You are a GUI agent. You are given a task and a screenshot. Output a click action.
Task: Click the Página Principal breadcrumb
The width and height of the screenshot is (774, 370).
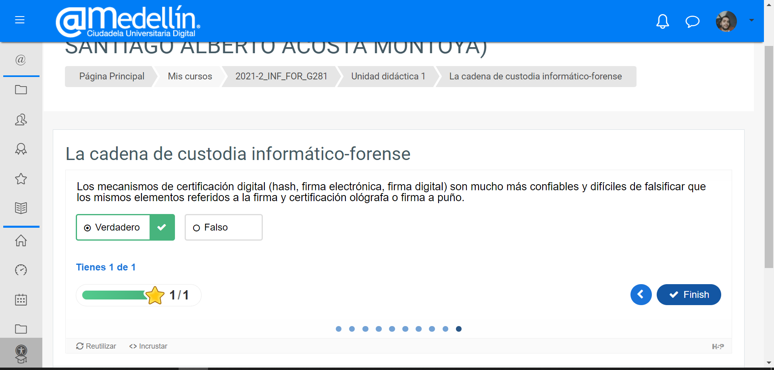[112, 76]
